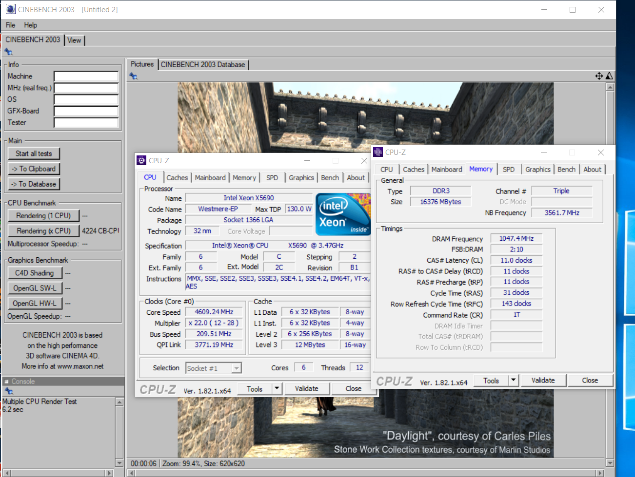Click the Core Speed 4609.24 MHz value
Screen dimensions: 635x477
pyautogui.click(x=214, y=312)
